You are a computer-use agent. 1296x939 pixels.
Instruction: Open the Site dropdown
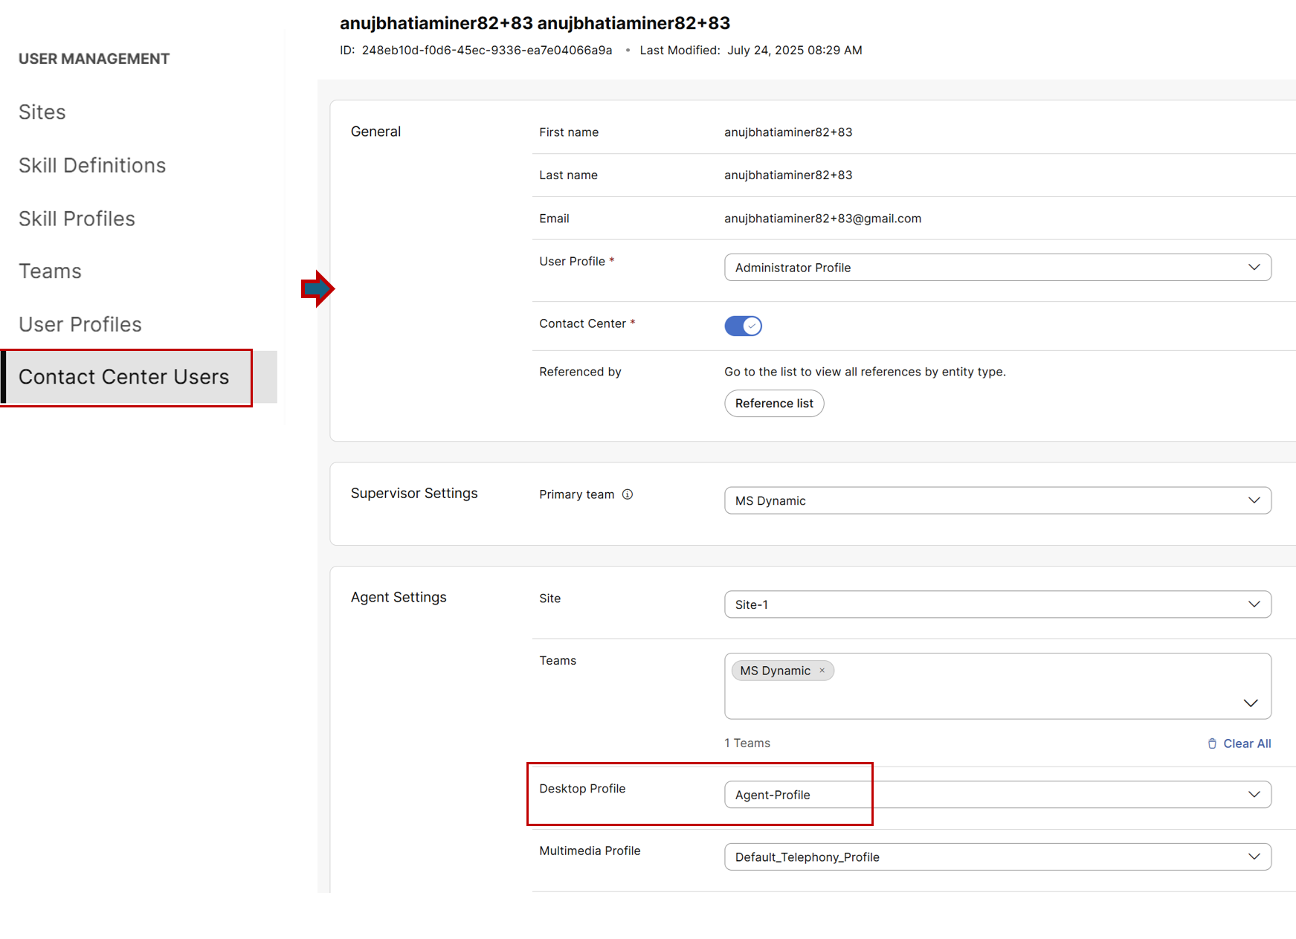tap(997, 604)
